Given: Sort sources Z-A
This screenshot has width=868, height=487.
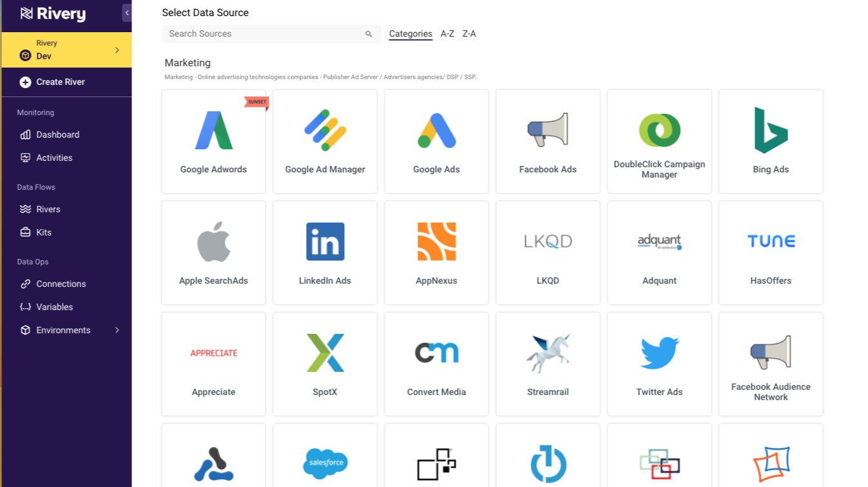Looking at the screenshot, I should 469,34.
